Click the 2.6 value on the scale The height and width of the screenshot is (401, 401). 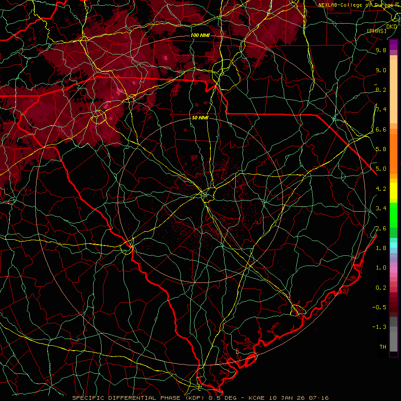coord(381,229)
